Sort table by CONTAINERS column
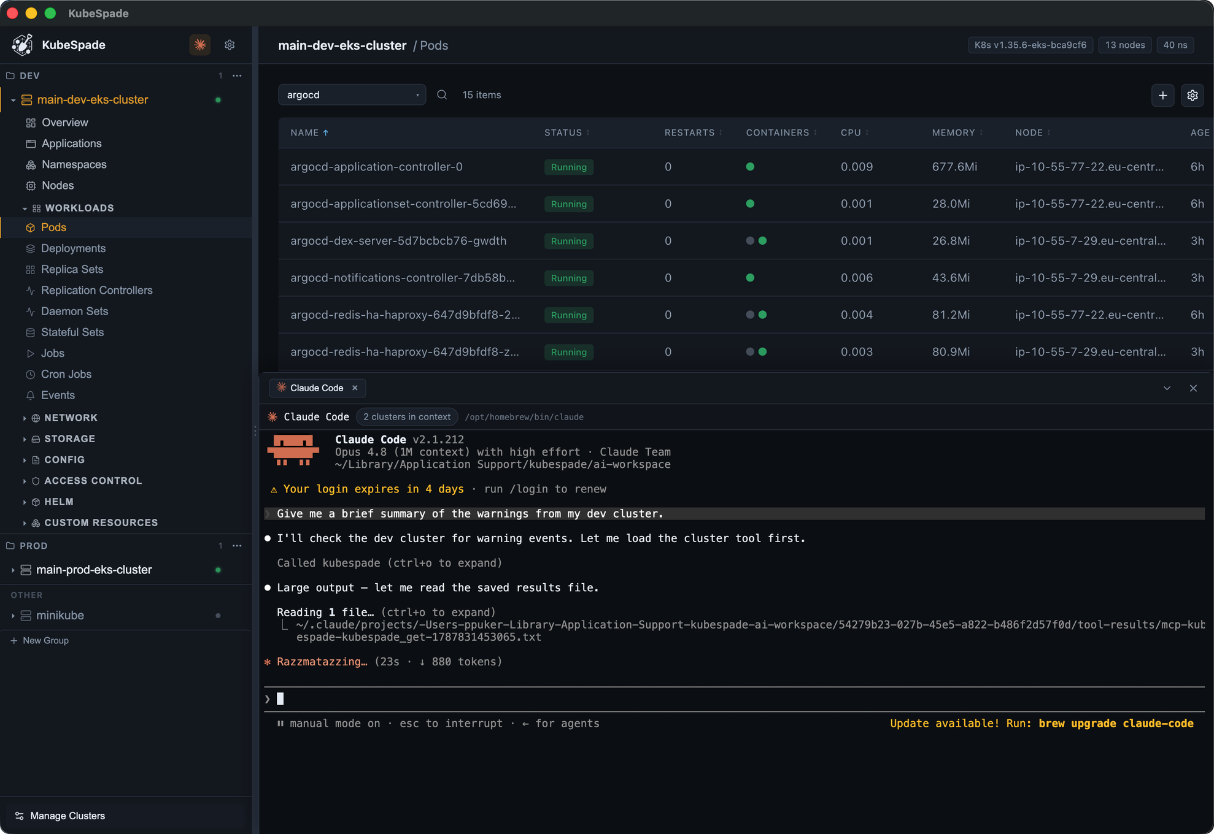 [x=781, y=132]
